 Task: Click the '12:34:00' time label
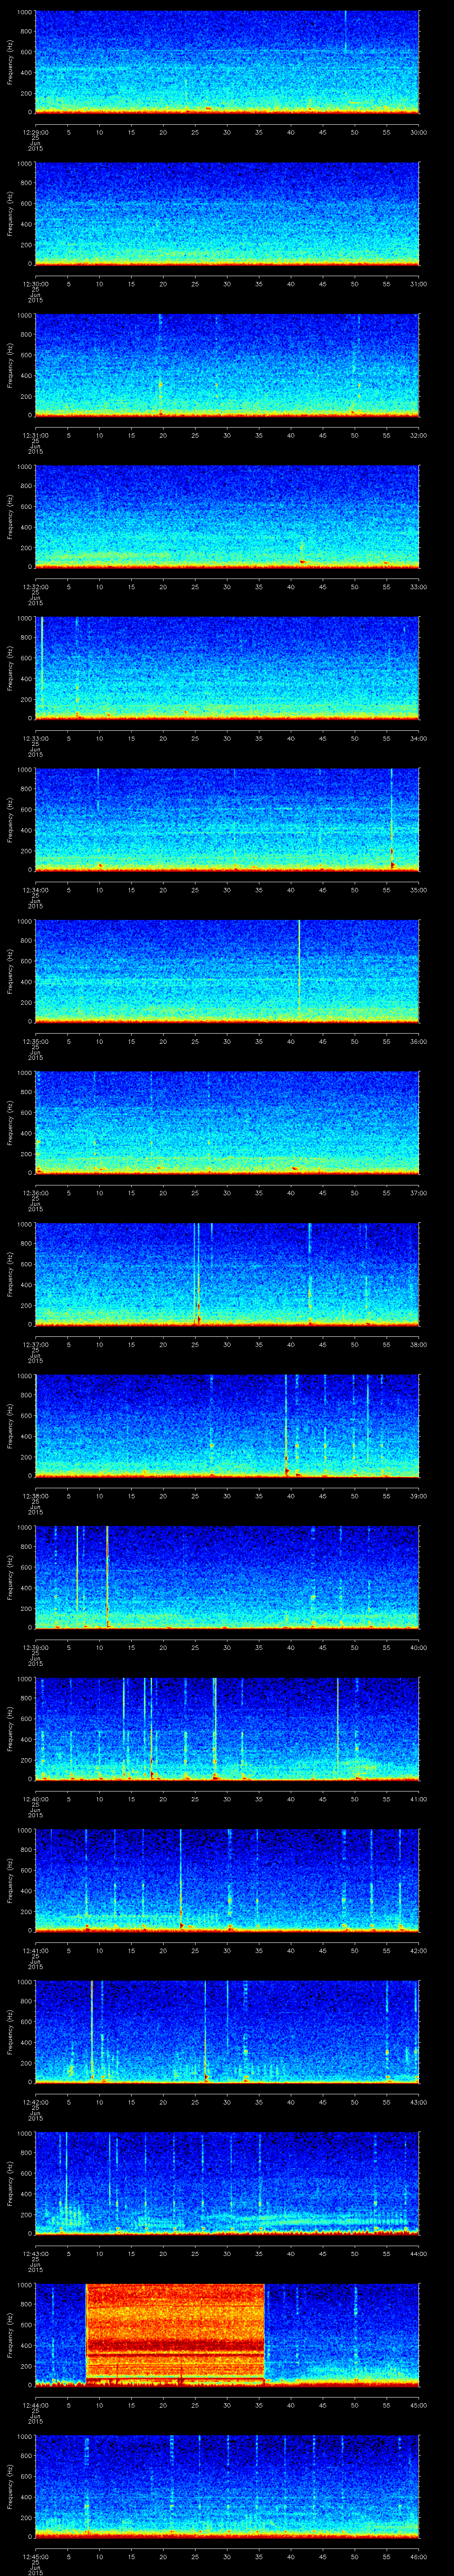(x=36, y=890)
